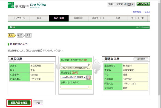
Task: Check 振込手数料を先方負担にする checkbox
Action: pyautogui.click(x=62, y=68)
